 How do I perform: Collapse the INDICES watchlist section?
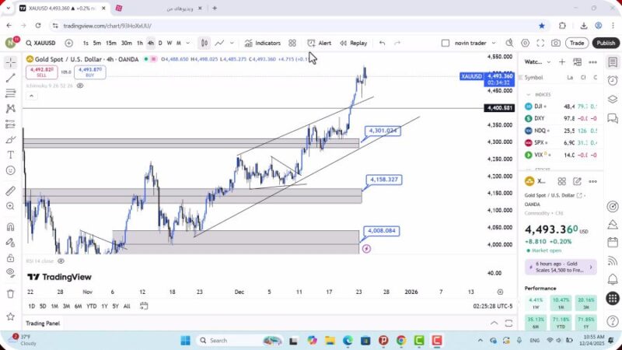tap(527, 95)
